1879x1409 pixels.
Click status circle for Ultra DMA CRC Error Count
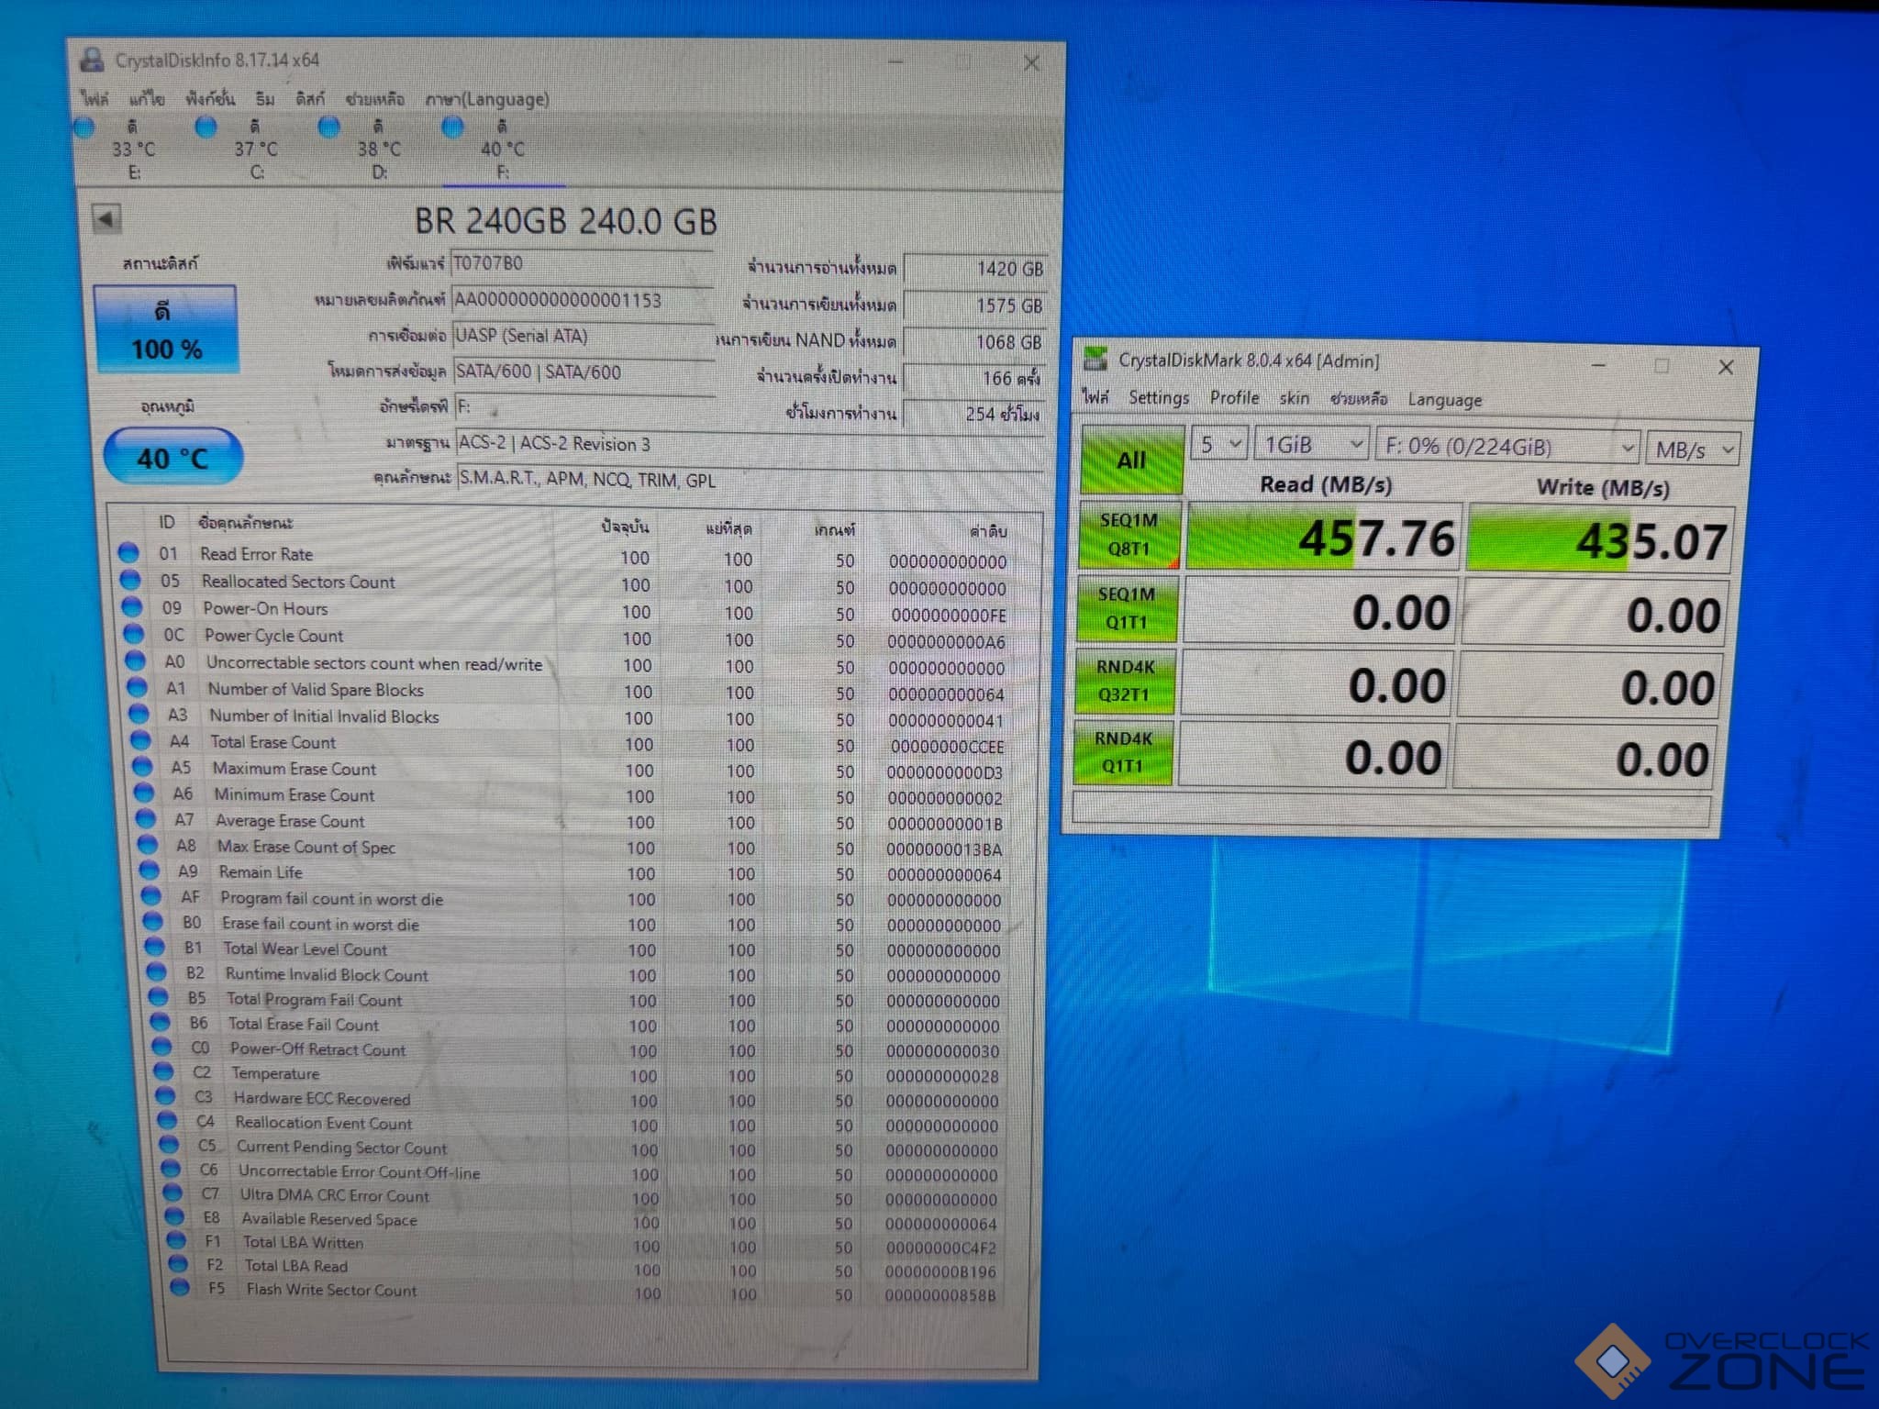click(x=173, y=1193)
